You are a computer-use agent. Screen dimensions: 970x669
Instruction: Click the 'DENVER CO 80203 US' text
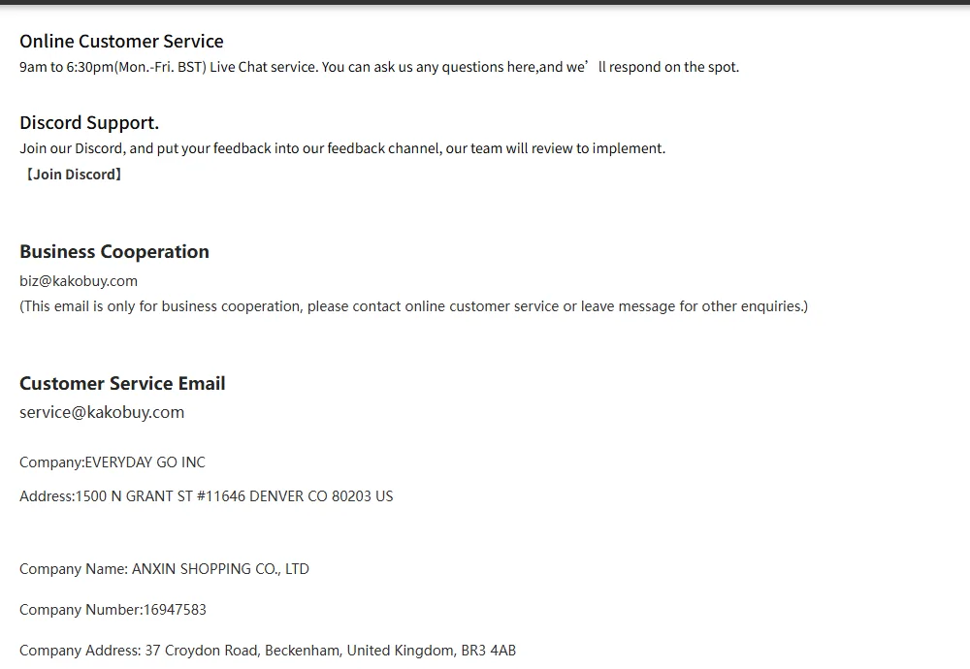pyautogui.click(x=321, y=496)
